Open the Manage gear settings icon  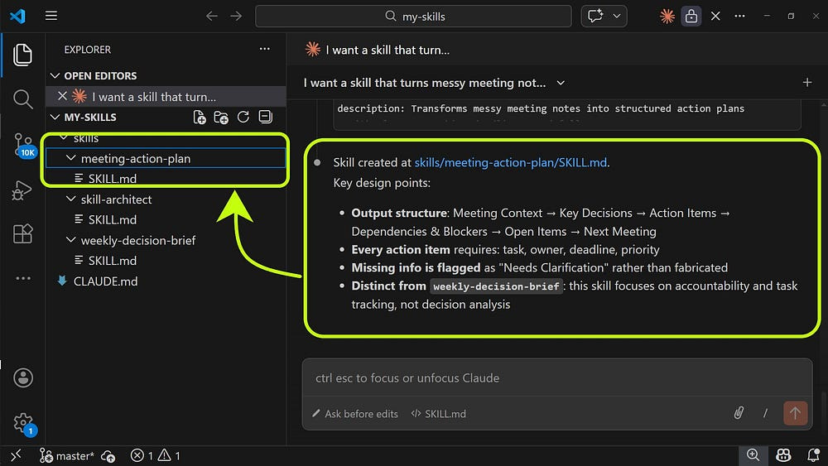[x=23, y=423]
